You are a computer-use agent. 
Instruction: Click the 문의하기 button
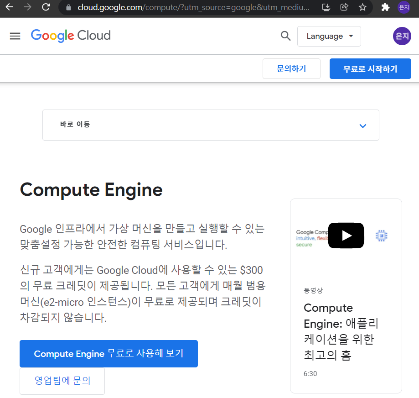click(x=291, y=69)
